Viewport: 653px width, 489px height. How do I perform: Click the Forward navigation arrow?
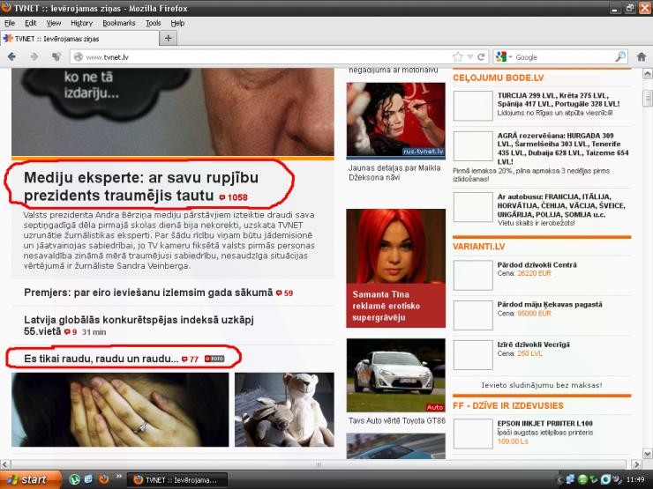[x=34, y=57]
